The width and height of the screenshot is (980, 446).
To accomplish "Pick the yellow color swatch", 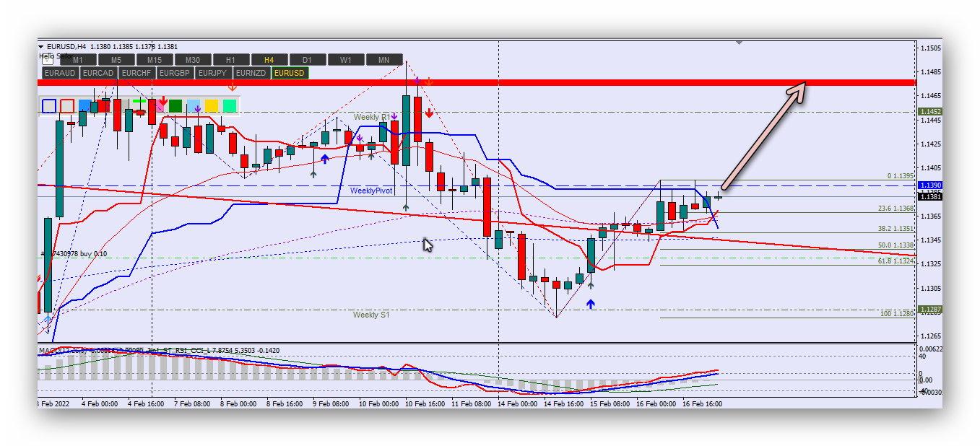I will pyautogui.click(x=212, y=106).
